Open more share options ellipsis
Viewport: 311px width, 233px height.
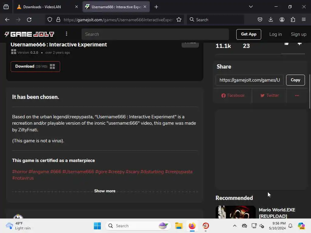pyautogui.click(x=297, y=96)
